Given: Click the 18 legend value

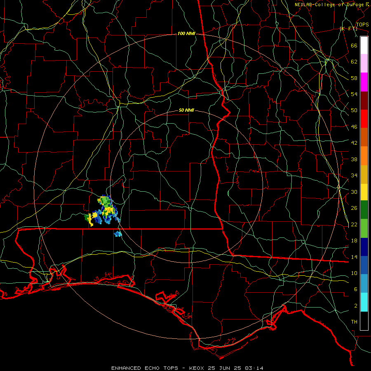Looking at the screenshot, I should coord(354,241).
